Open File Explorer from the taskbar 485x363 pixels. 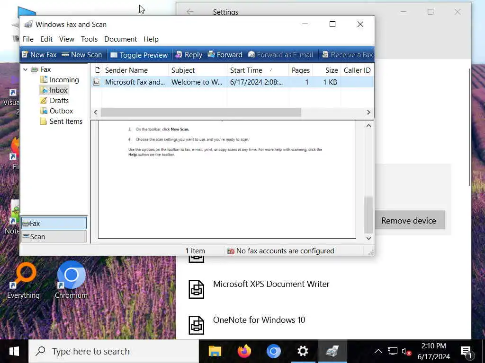pyautogui.click(x=215, y=351)
